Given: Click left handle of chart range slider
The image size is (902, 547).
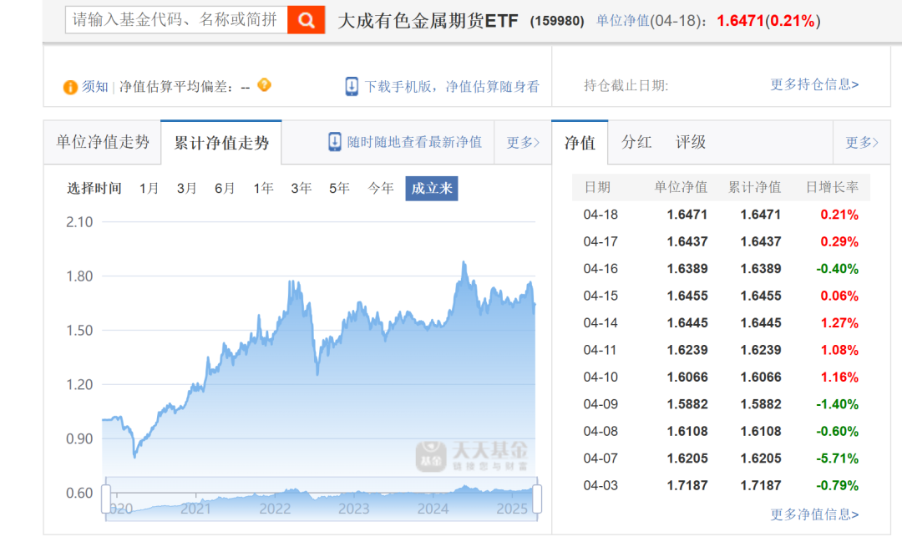Looking at the screenshot, I should 106,499.
